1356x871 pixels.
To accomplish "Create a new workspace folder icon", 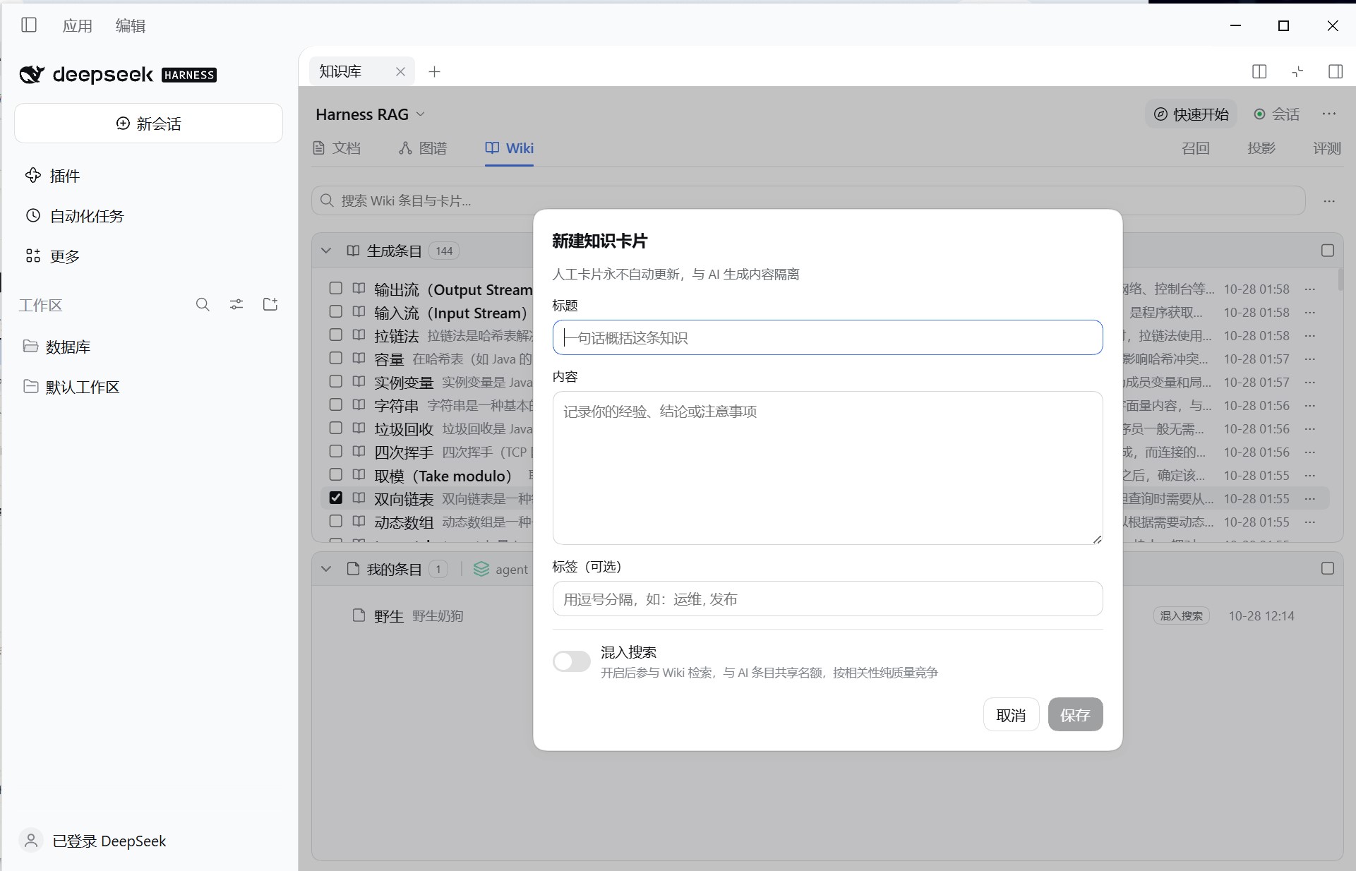I will 270,305.
